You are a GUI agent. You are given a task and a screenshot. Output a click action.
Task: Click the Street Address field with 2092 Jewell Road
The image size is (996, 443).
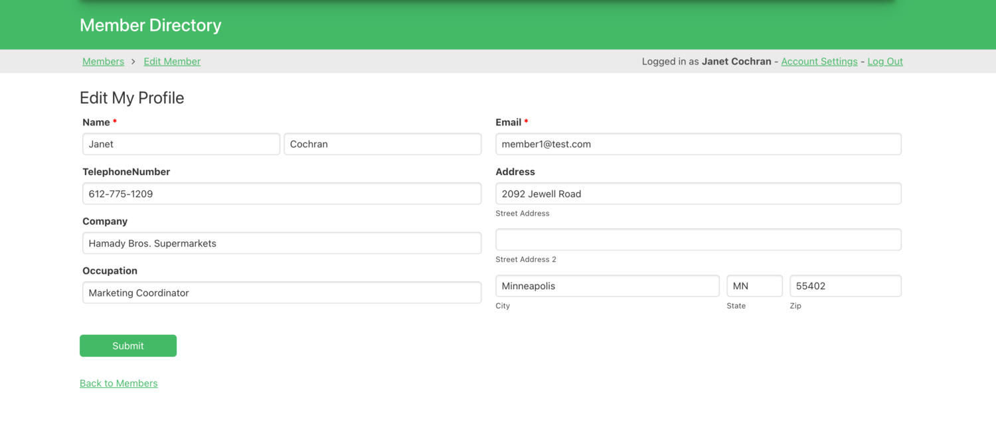pyautogui.click(x=698, y=194)
